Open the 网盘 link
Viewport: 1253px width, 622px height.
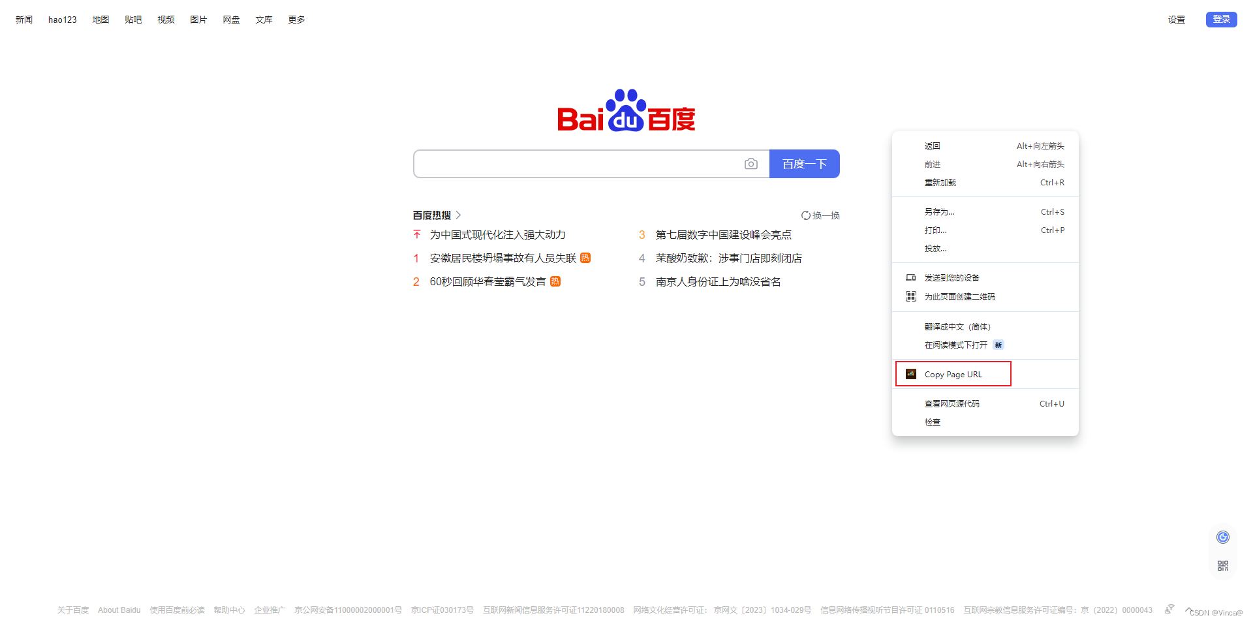pos(232,20)
